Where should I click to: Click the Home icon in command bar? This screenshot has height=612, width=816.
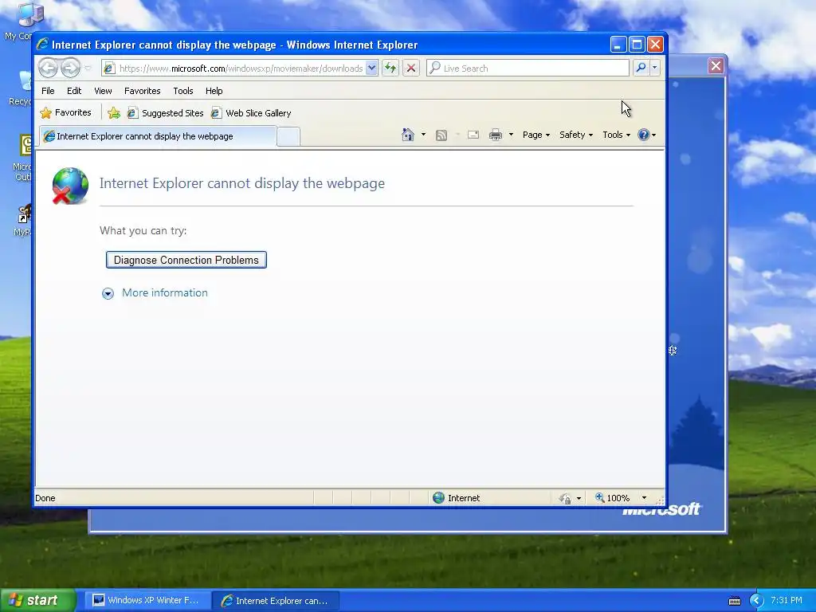coord(408,135)
